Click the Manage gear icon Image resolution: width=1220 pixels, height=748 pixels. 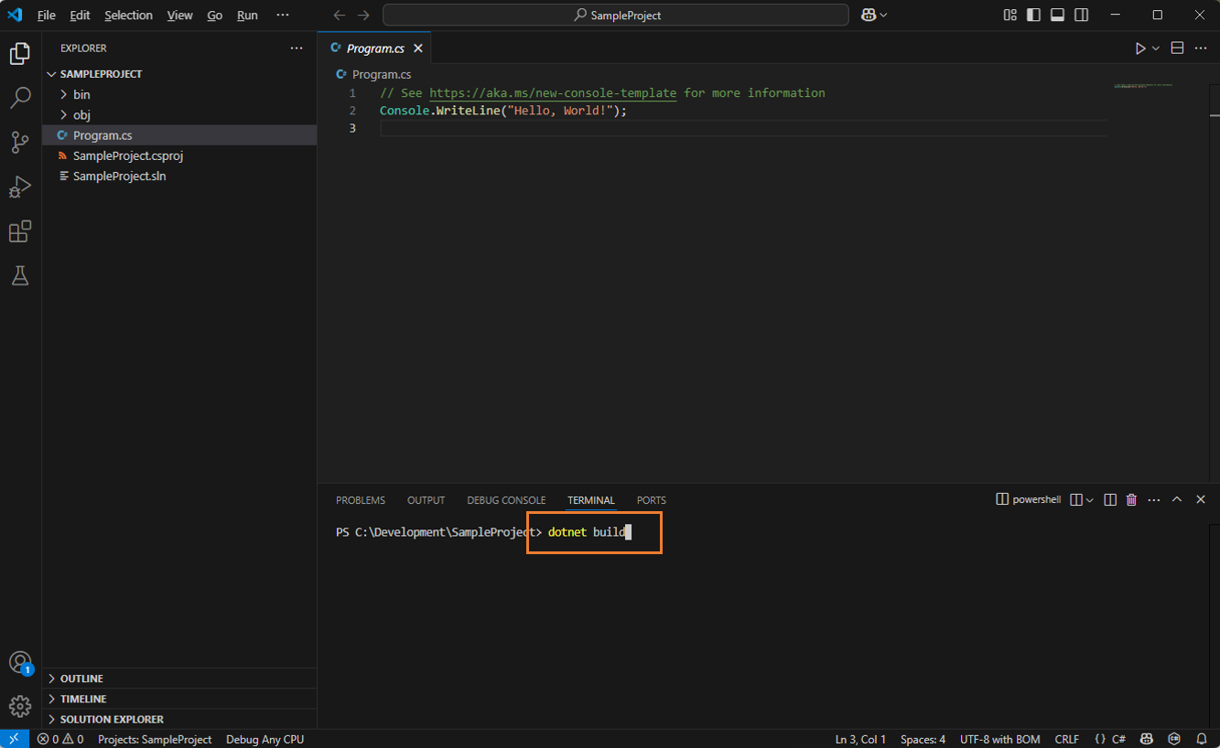[x=20, y=706]
